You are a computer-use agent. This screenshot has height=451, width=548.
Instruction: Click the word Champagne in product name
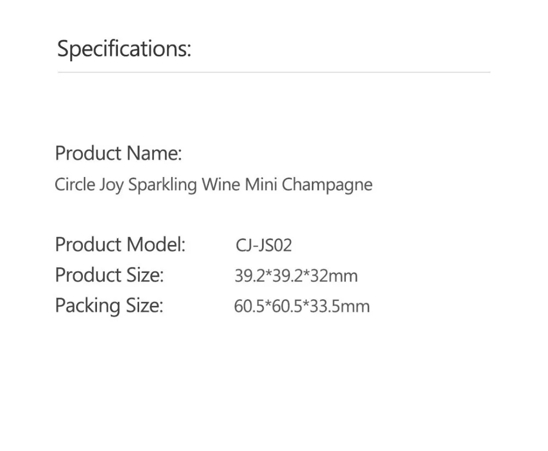tap(327, 185)
